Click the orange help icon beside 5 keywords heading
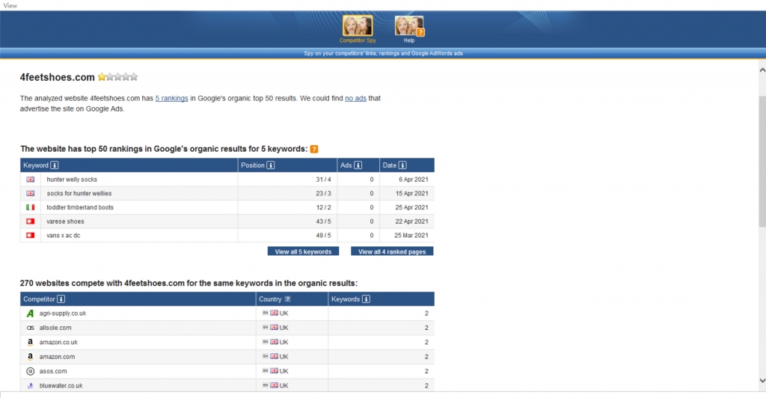The height and width of the screenshot is (398, 766). [314, 149]
